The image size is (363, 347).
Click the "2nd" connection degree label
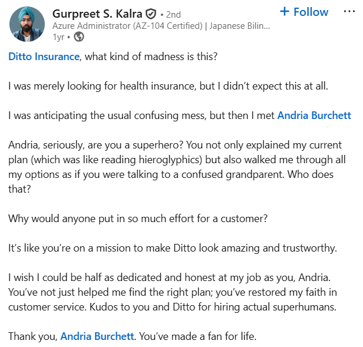click(173, 14)
